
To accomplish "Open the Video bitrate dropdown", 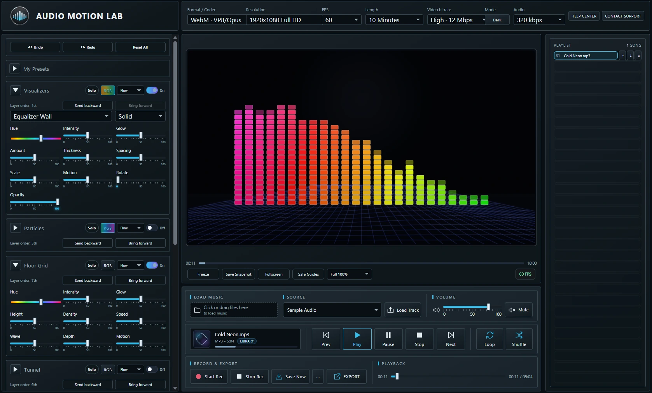I will point(456,20).
